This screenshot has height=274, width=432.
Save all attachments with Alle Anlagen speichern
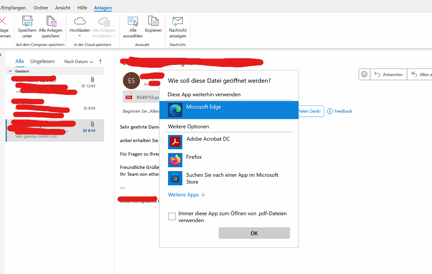click(x=51, y=27)
